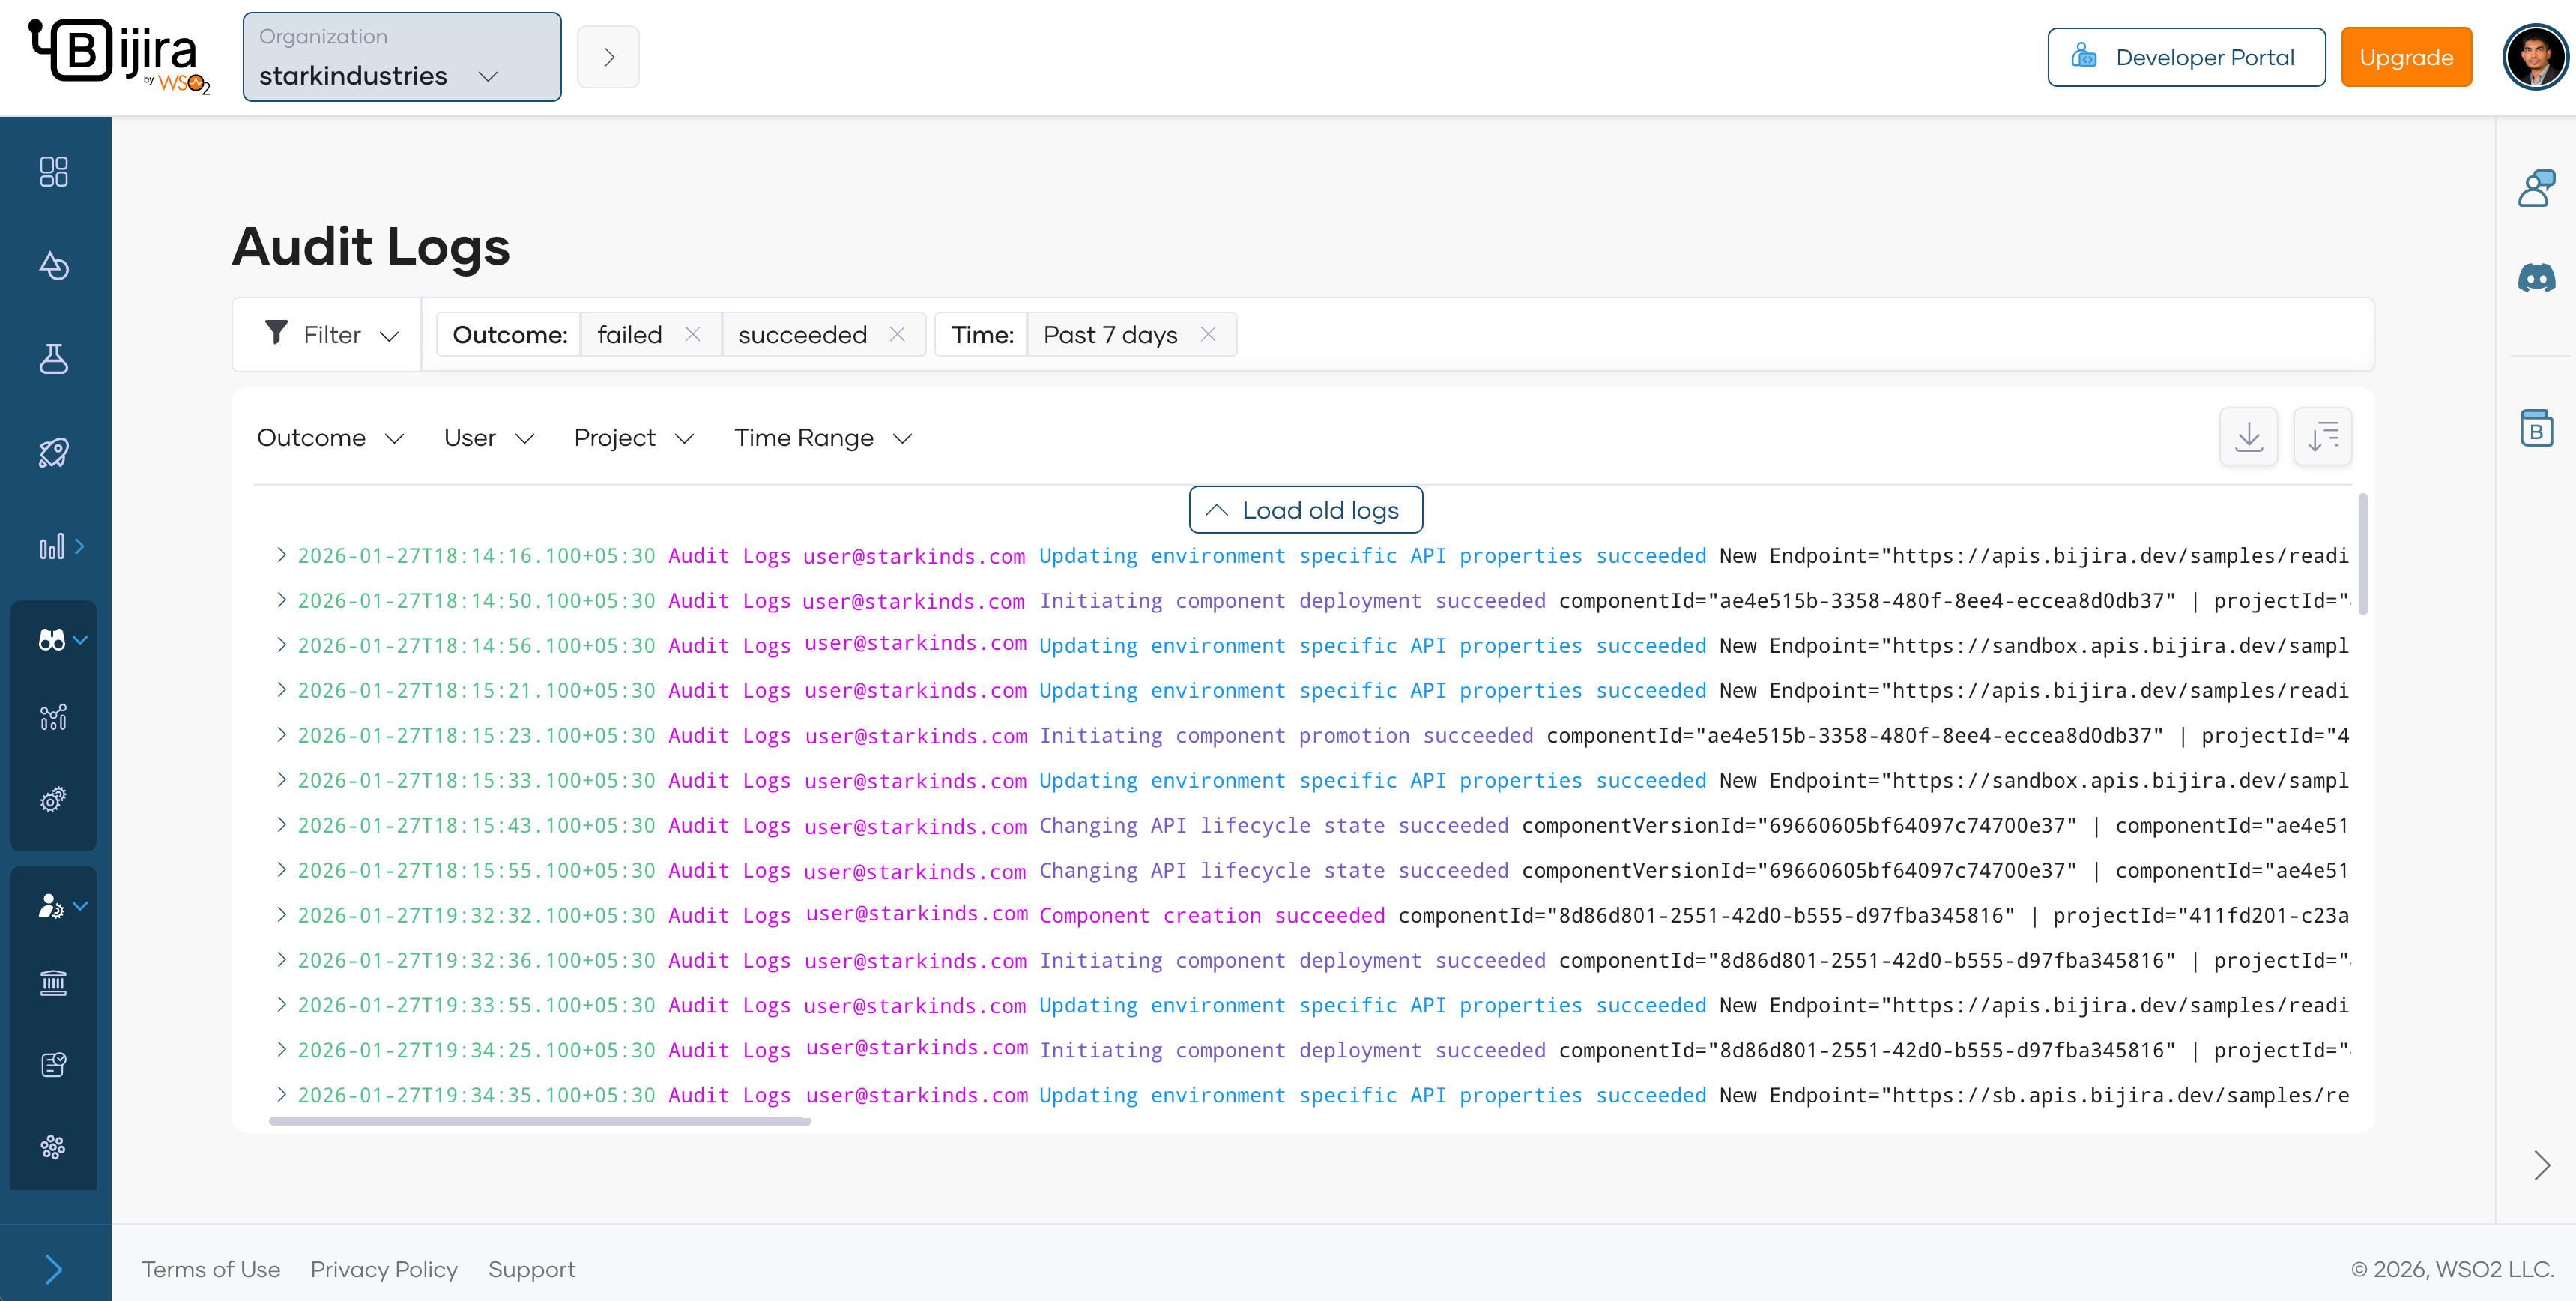Click the flask test icon in sidebar

point(54,358)
